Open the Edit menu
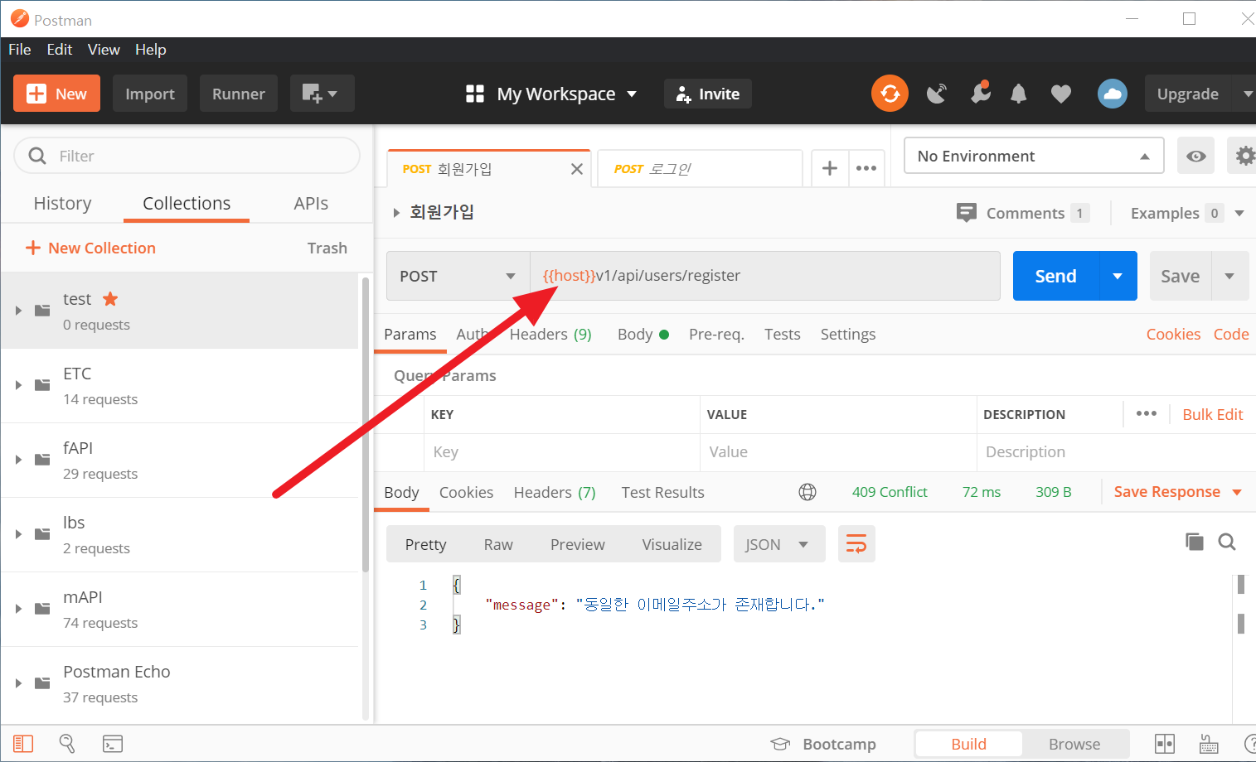The image size is (1256, 762). (60, 50)
